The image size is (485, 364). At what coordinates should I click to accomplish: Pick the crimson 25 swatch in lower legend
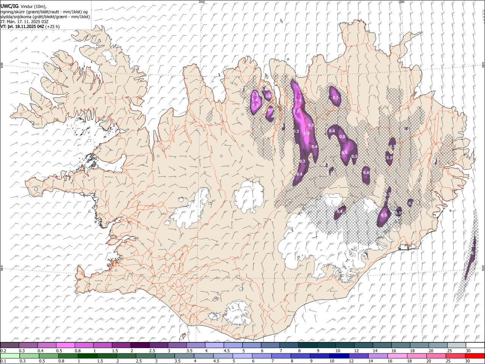pos(455,356)
